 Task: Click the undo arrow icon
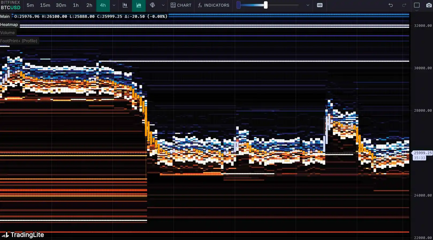tap(390, 5)
